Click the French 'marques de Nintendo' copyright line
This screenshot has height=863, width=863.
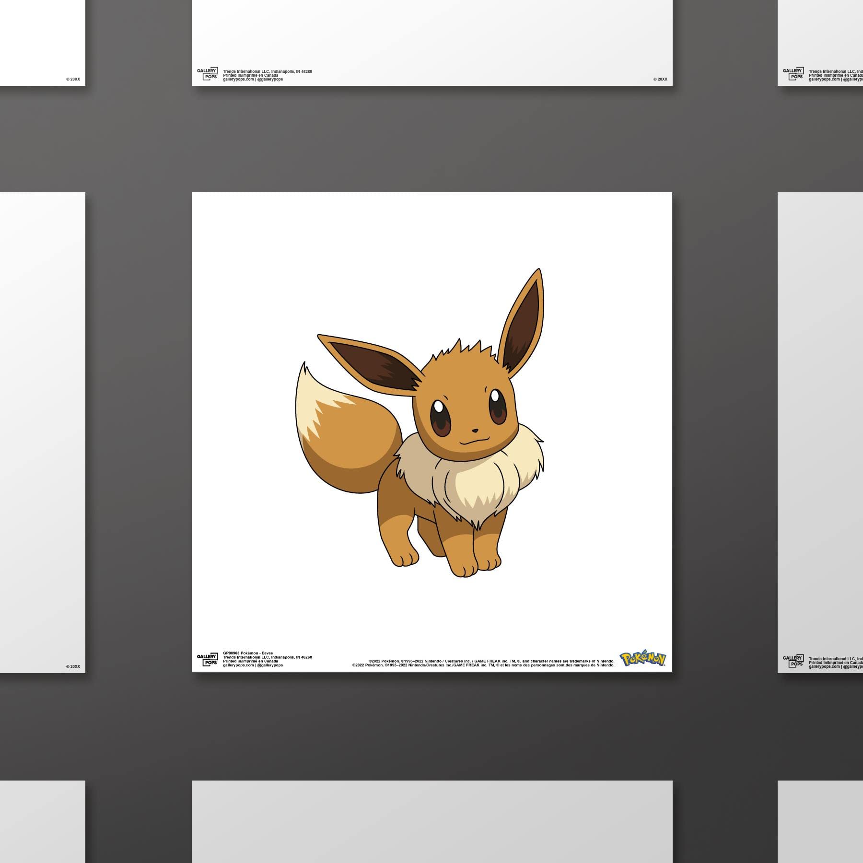(x=483, y=665)
